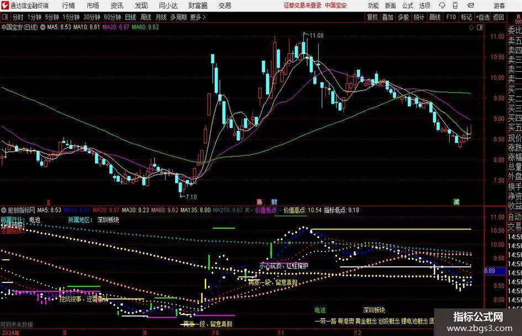
Task: Click the 一带一路 concept tag
Action: [x=325, y=321]
